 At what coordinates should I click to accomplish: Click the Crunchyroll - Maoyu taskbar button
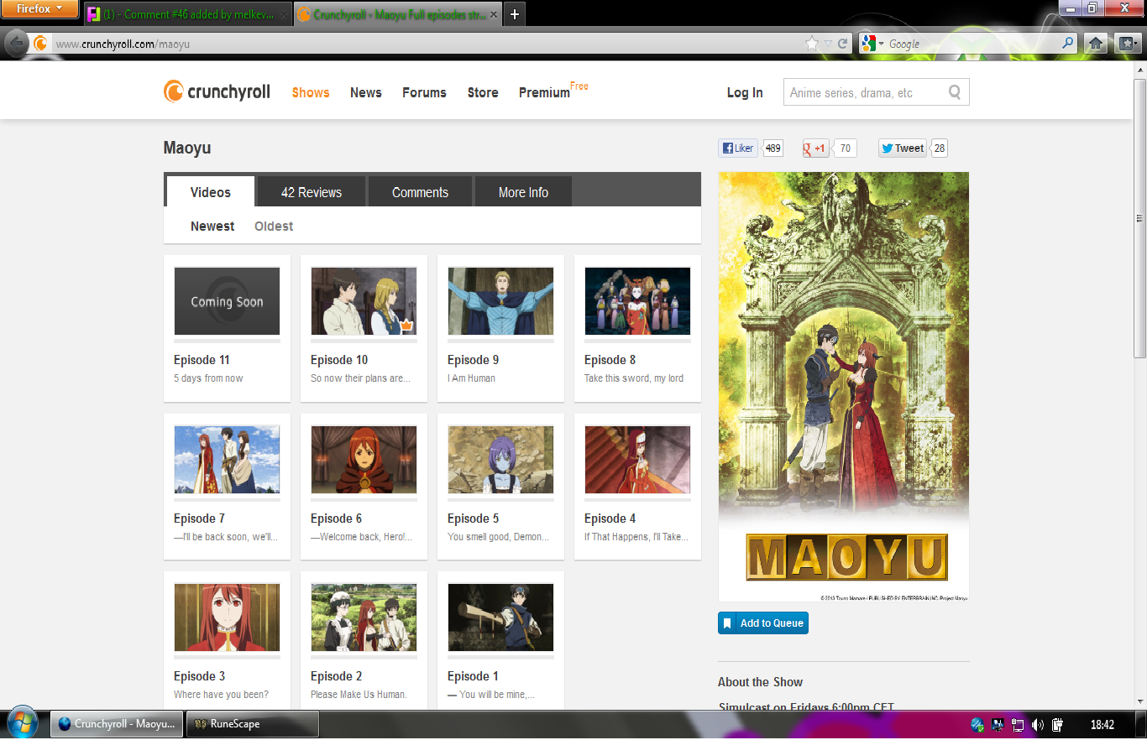pos(117,724)
